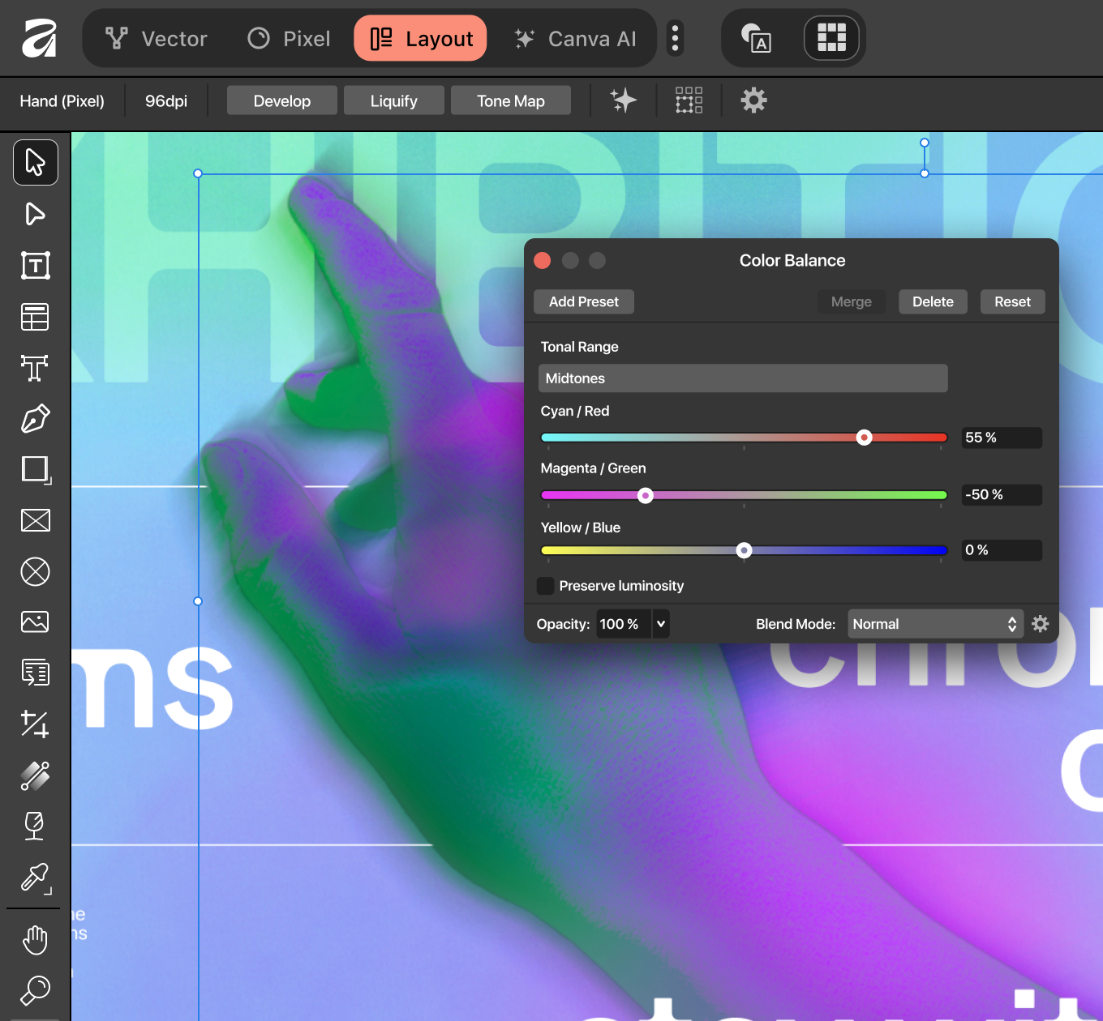The width and height of the screenshot is (1103, 1021).
Task: Select the Node tool
Action: (x=36, y=214)
